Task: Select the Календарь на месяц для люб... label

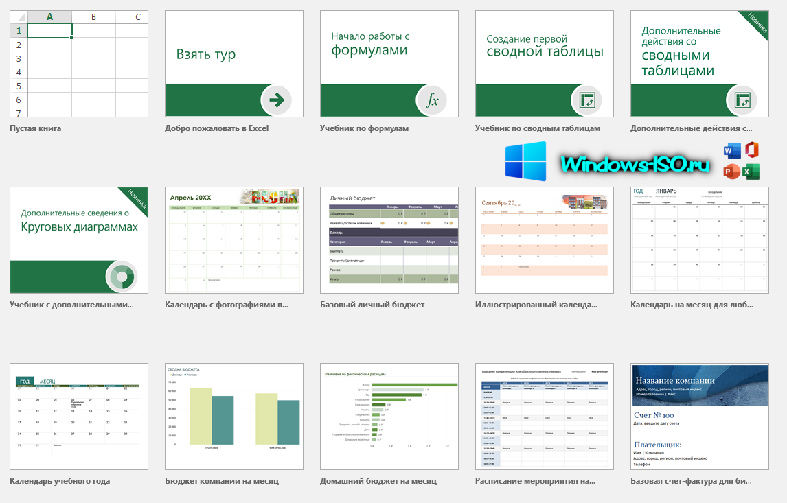Action: [x=692, y=305]
